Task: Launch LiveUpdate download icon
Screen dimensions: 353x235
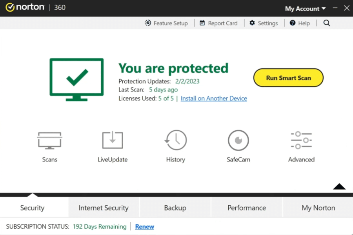Action: point(113,140)
